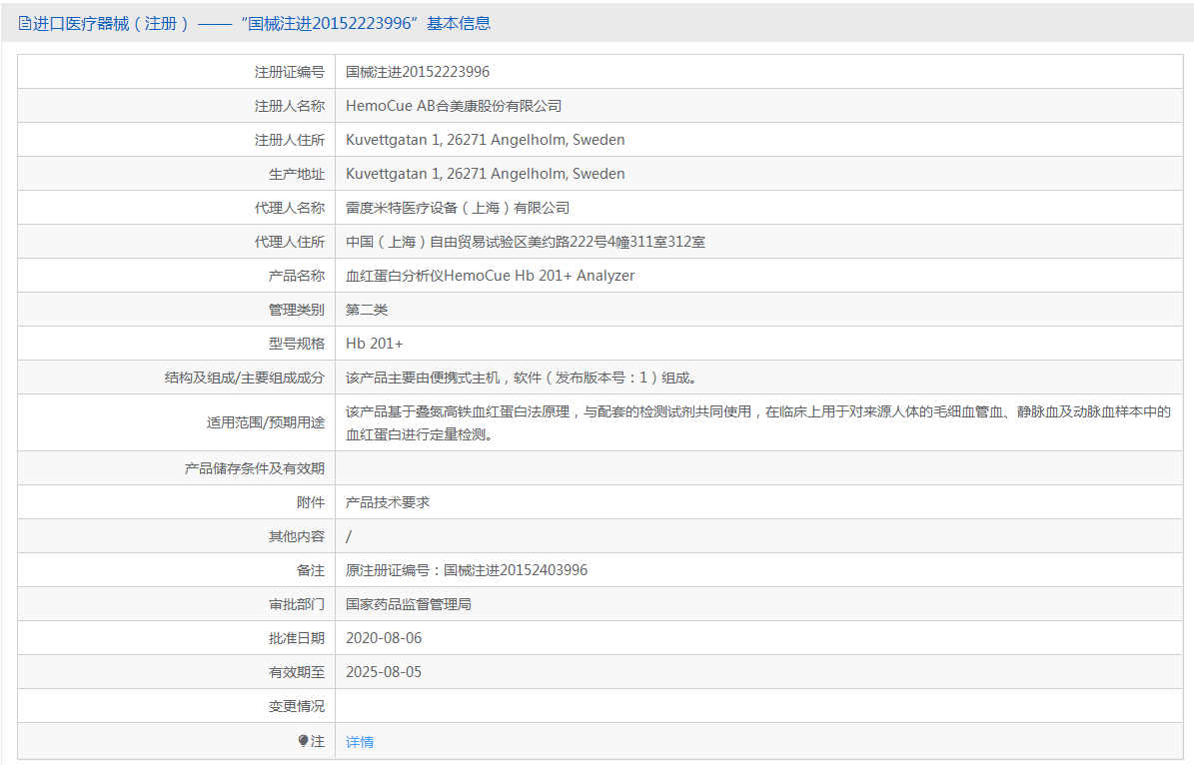Select the address in the 生产地址 row
1194x765 pixels.
(x=485, y=174)
